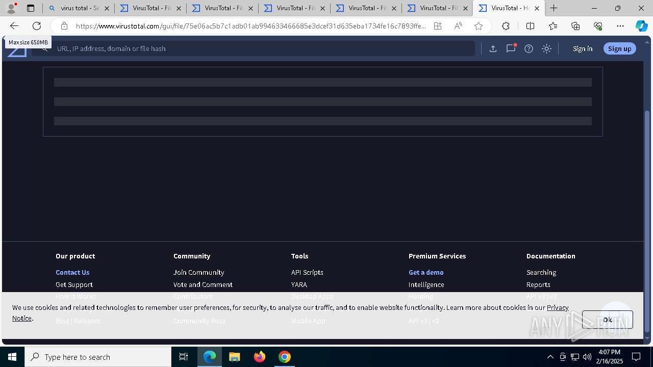
Task: Open the API Scripts link
Action: [307, 272]
